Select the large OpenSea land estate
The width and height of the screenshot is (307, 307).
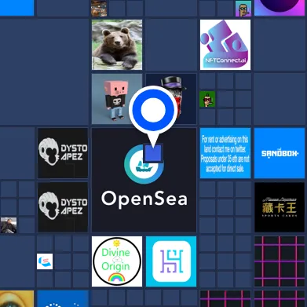click(144, 180)
